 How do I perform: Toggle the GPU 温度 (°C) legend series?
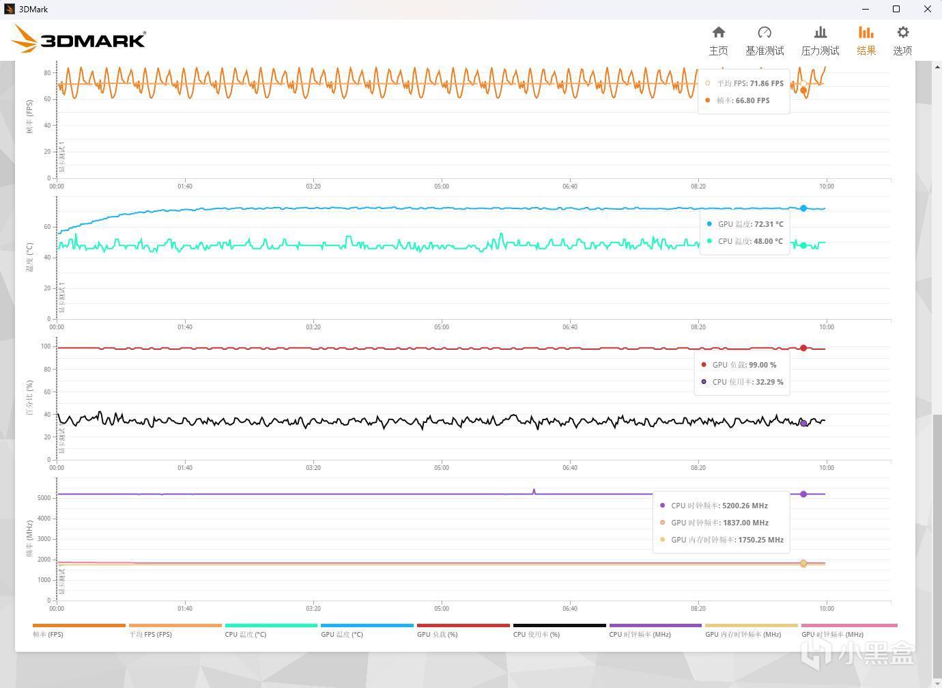tap(367, 630)
